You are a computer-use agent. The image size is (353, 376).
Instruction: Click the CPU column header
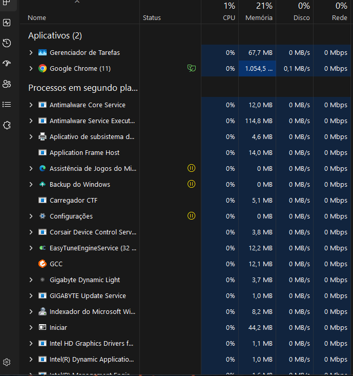(x=229, y=17)
